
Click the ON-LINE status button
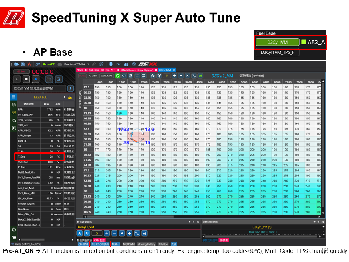[83, 244]
